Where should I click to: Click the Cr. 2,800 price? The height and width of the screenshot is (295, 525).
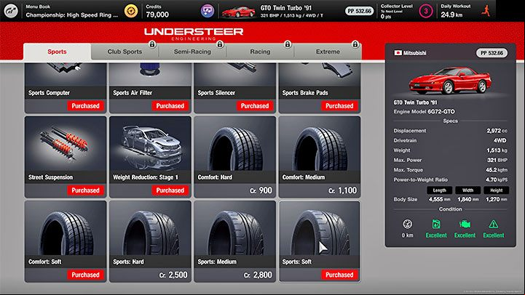[x=258, y=275]
